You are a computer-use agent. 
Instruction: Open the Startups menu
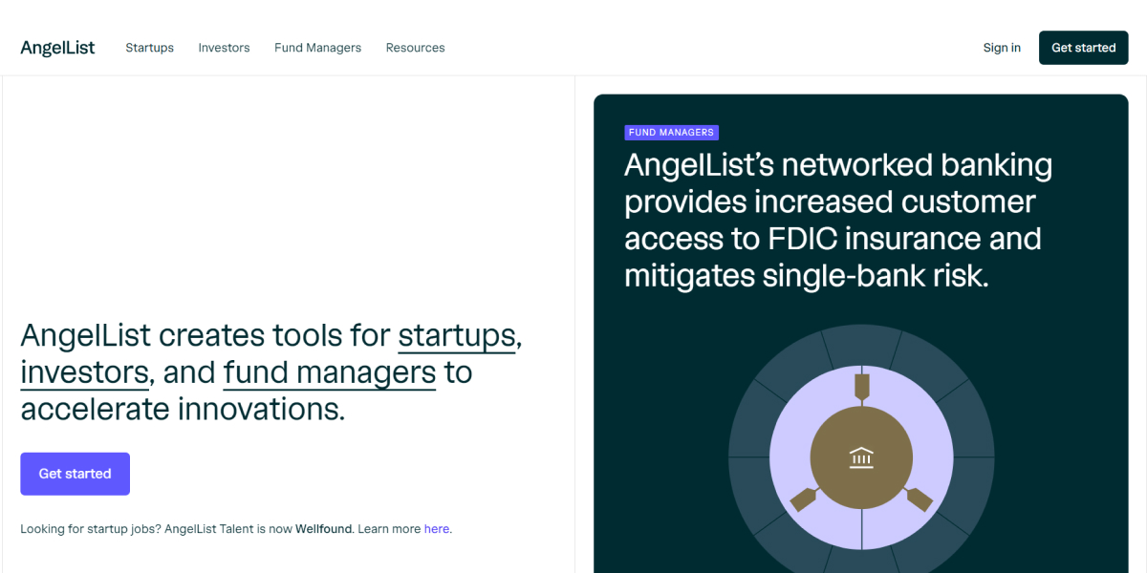[x=149, y=48]
